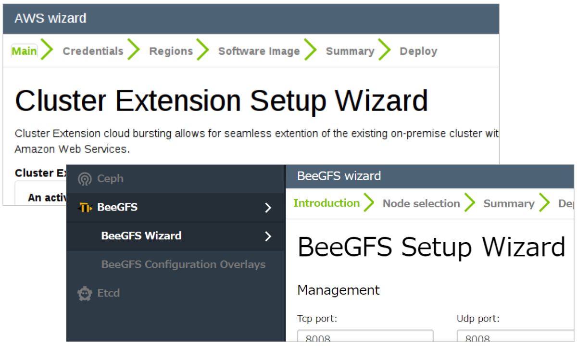Click the AWS wizard title bar text
The image size is (577, 347).
[x=50, y=18]
